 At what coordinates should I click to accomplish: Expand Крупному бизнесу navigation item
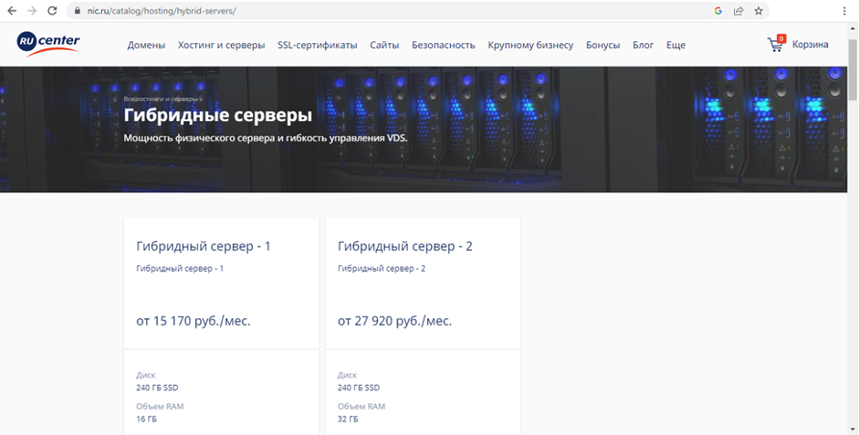(x=530, y=45)
